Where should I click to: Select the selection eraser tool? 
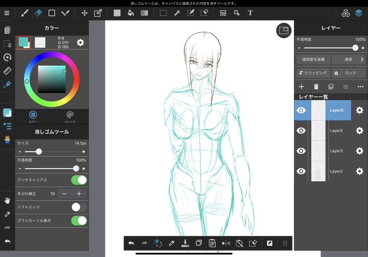[205, 13]
